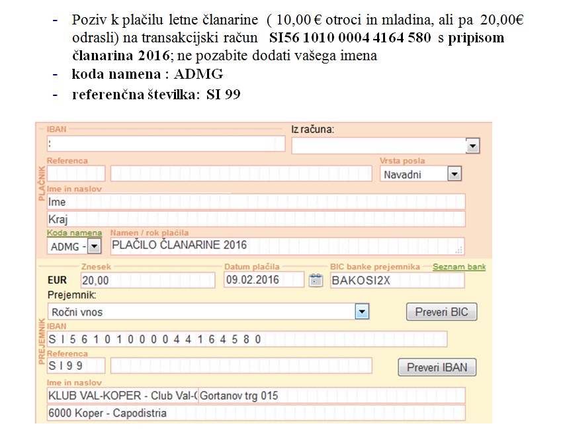Focus the recipient reference SI99 field

pos(75,366)
